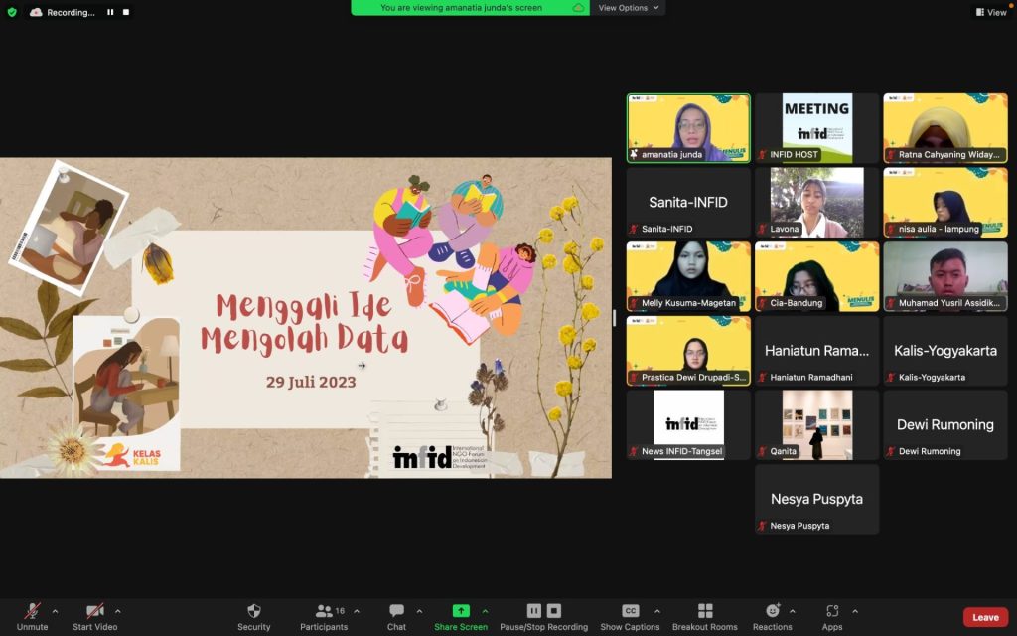This screenshot has width=1017, height=636.
Task: Expand the caret next to Share Screen
Action: 485,611
